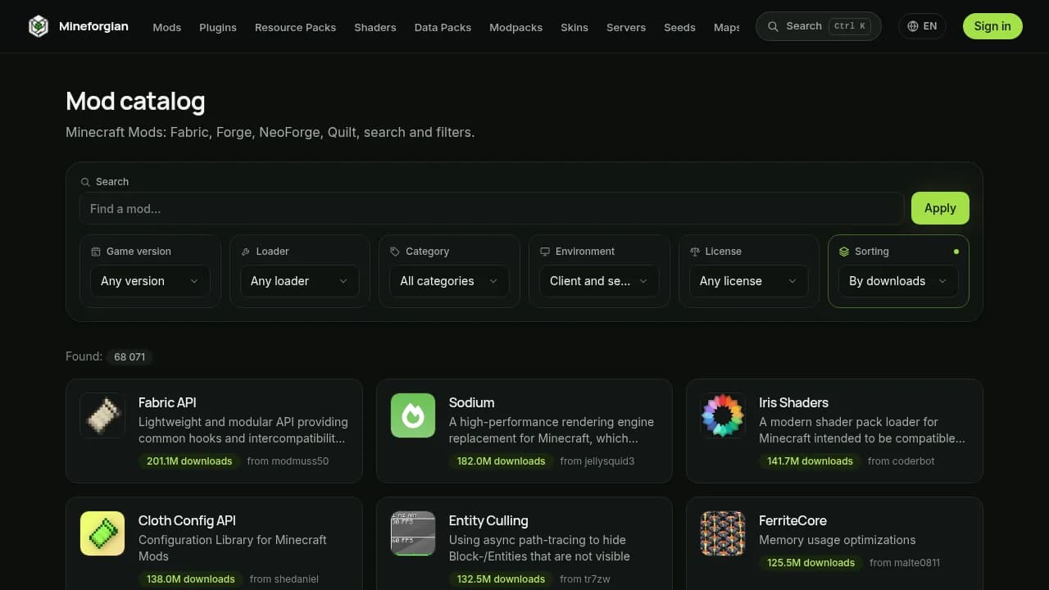Open the Modpacks nav item
This screenshot has height=590, width=1049.
pos(515,27)
